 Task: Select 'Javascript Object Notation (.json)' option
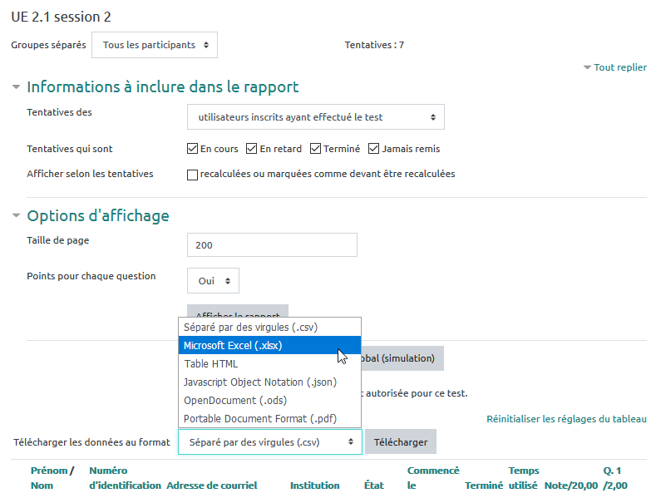pos(259,382)
